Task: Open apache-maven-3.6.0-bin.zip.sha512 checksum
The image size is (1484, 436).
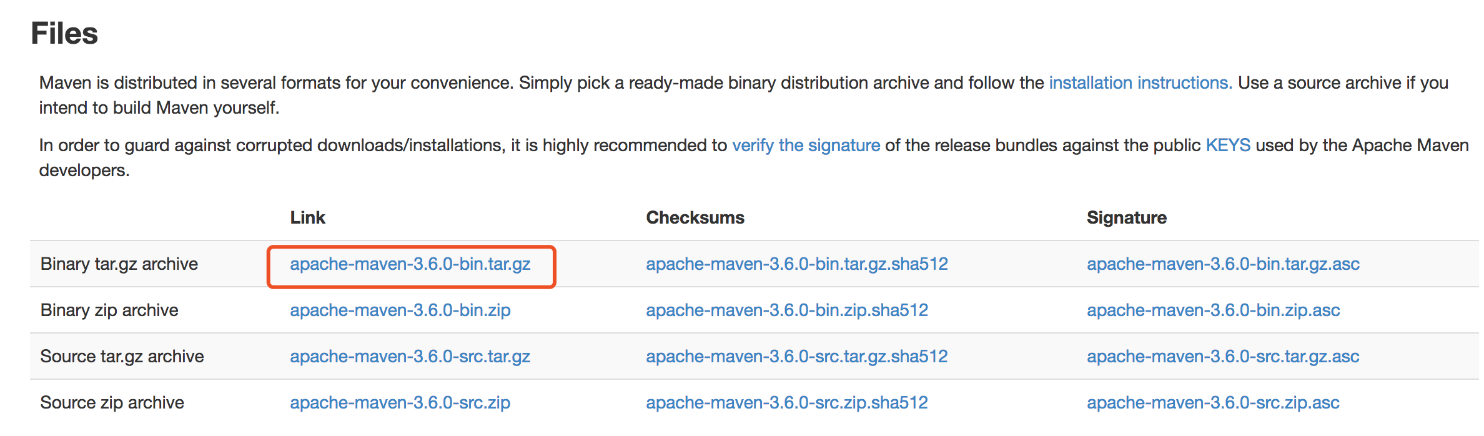Action: click(x=787, y=310)
